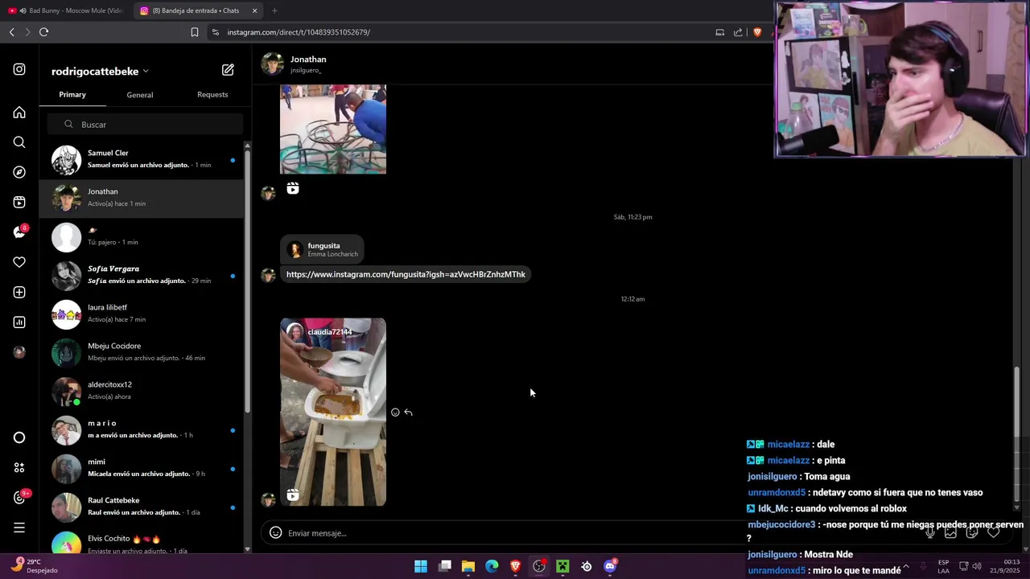Open Messages icon with badge 8

tap(19, 232)
